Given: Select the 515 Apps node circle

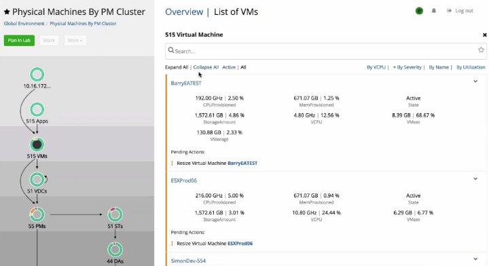Looking at the screenshot, I should (37, 110).
